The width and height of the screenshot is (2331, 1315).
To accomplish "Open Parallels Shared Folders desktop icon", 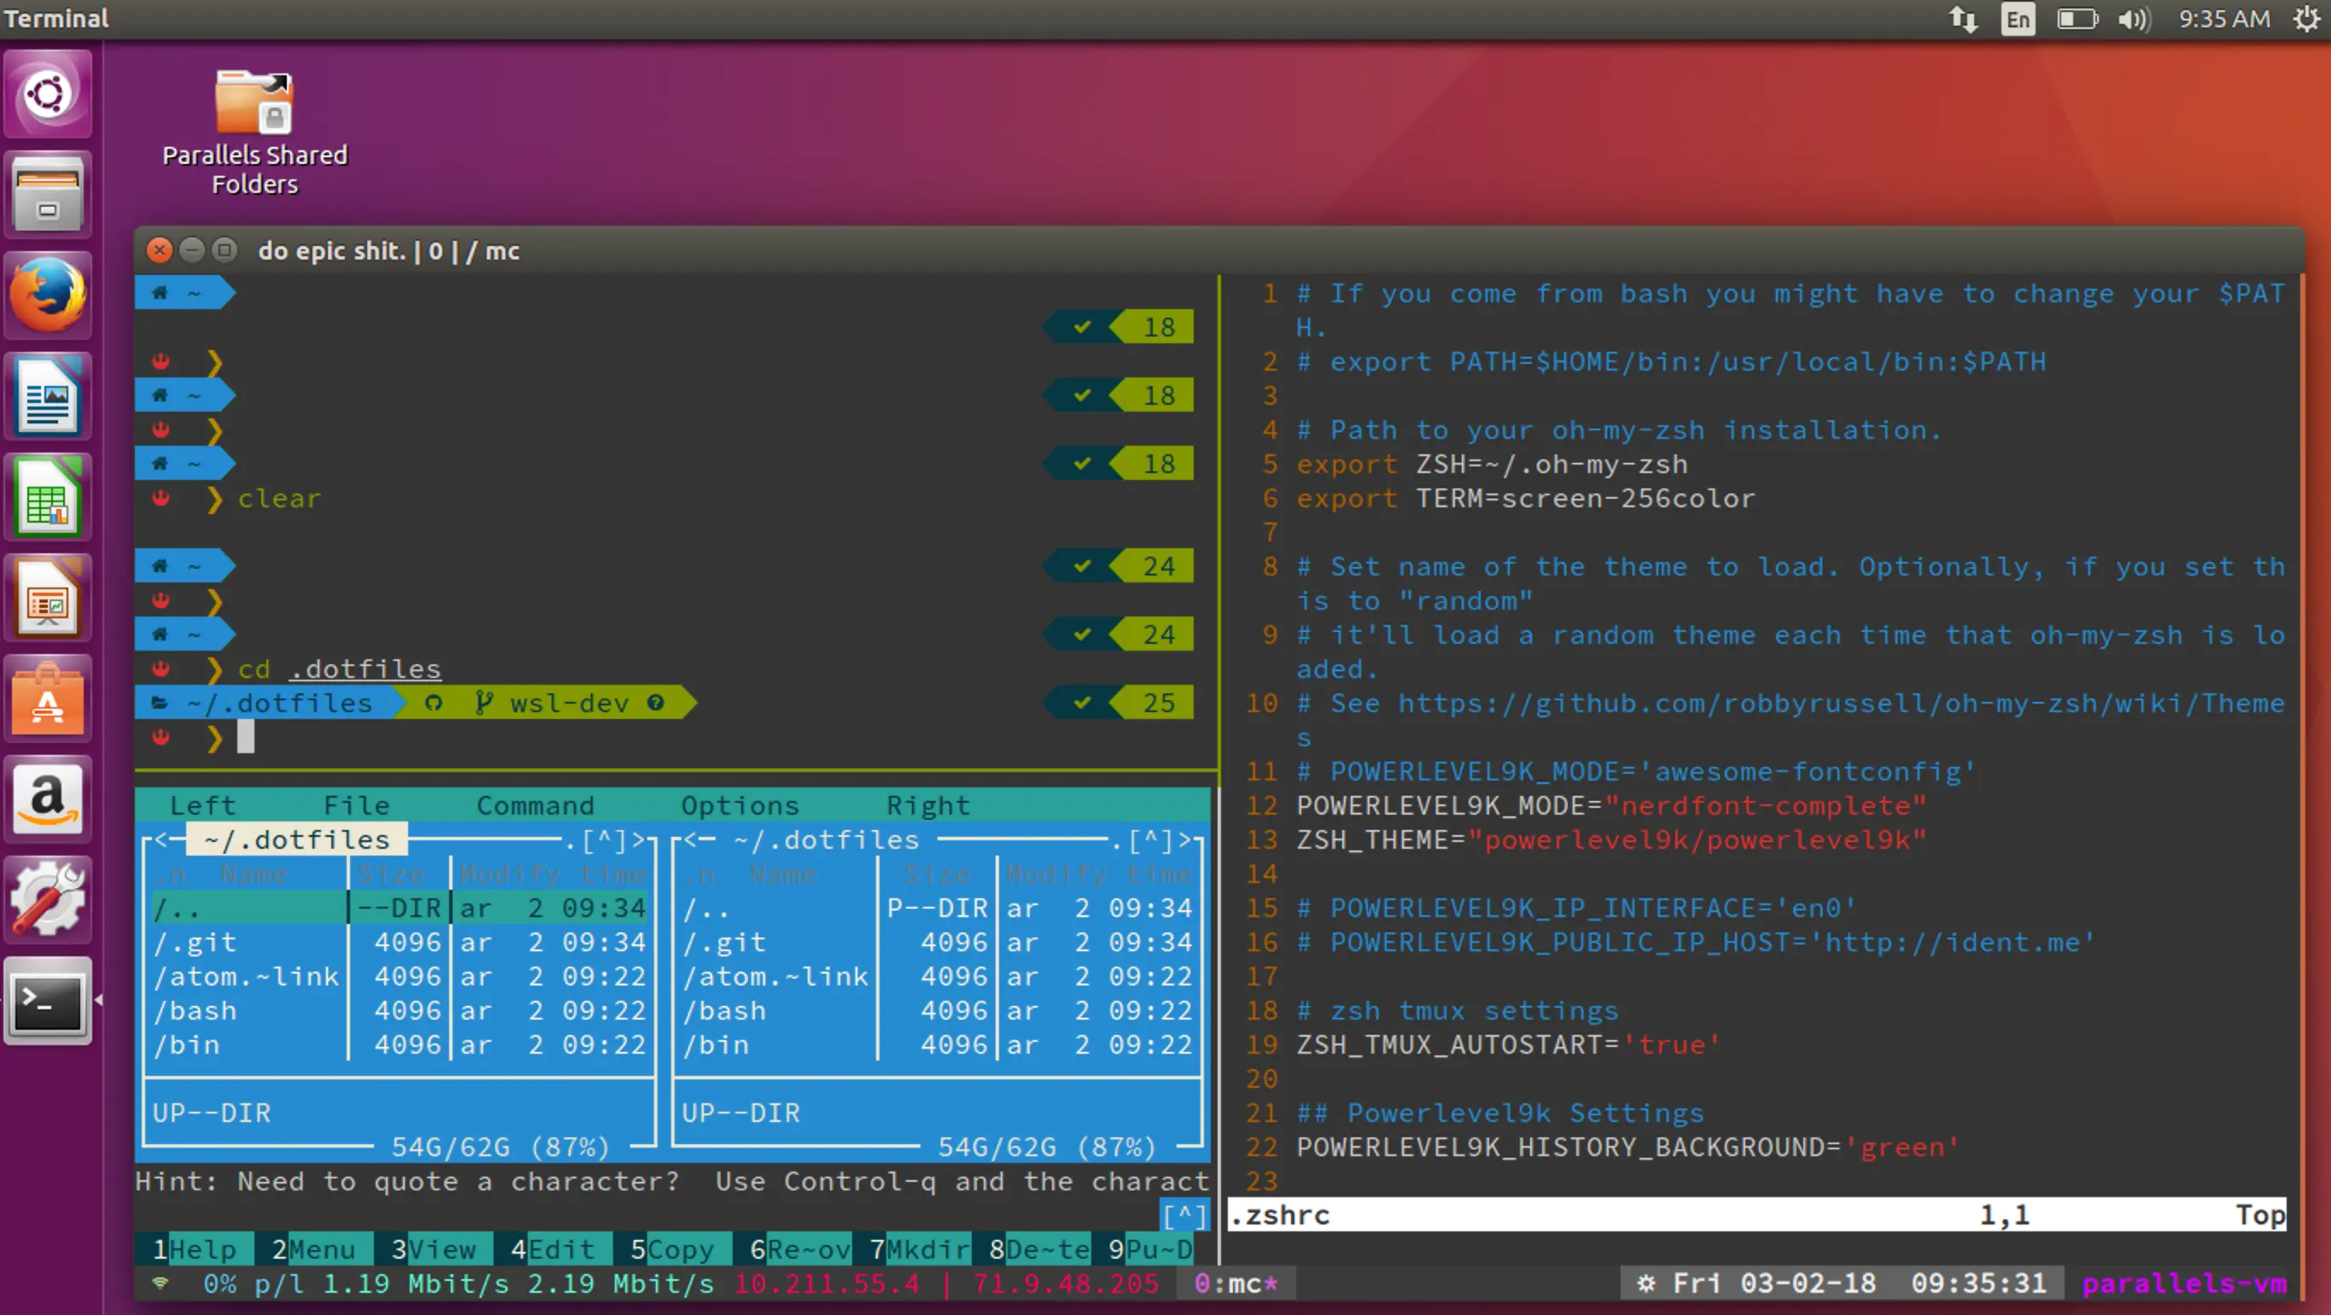I will click(254, 132).
